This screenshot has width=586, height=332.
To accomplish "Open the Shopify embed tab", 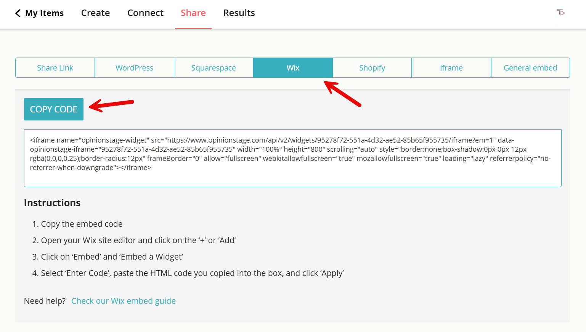I will click(372, 67).
